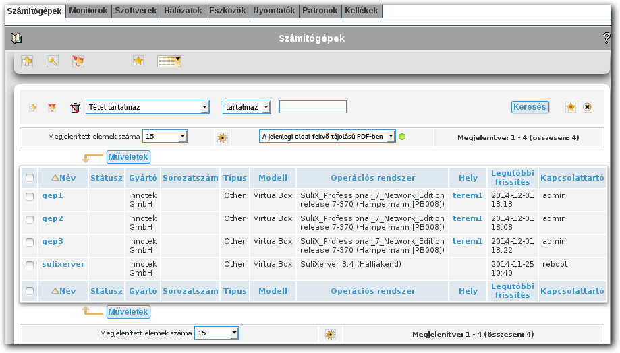620x353 pixels.
Task: Sort by Sorozatszám in top header
Action: pyautogui.click(x=190, y=178)
